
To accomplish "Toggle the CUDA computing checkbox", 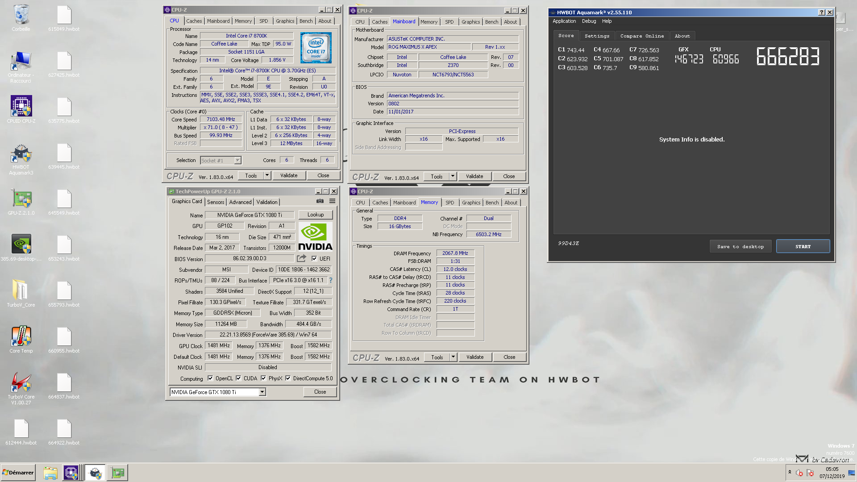I will point(238,378).
